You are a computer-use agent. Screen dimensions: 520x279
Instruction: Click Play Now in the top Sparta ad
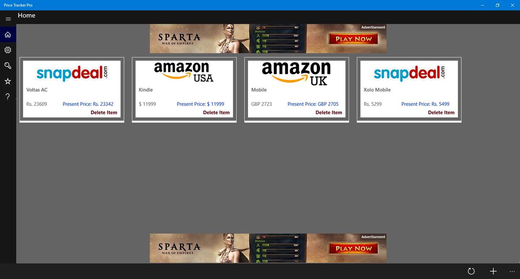coord(354,39)
